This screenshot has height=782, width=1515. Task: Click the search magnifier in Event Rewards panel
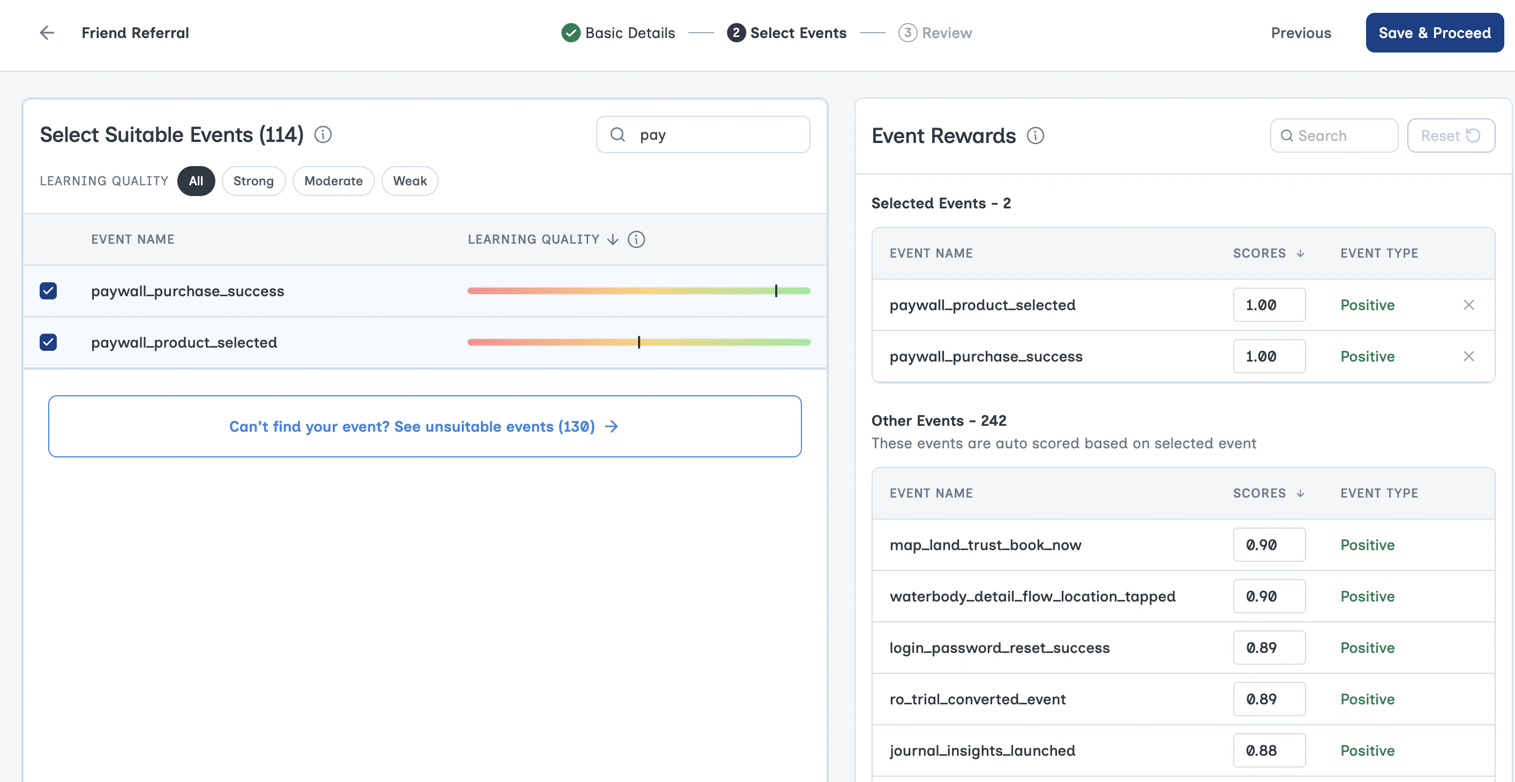point(1288,135)
